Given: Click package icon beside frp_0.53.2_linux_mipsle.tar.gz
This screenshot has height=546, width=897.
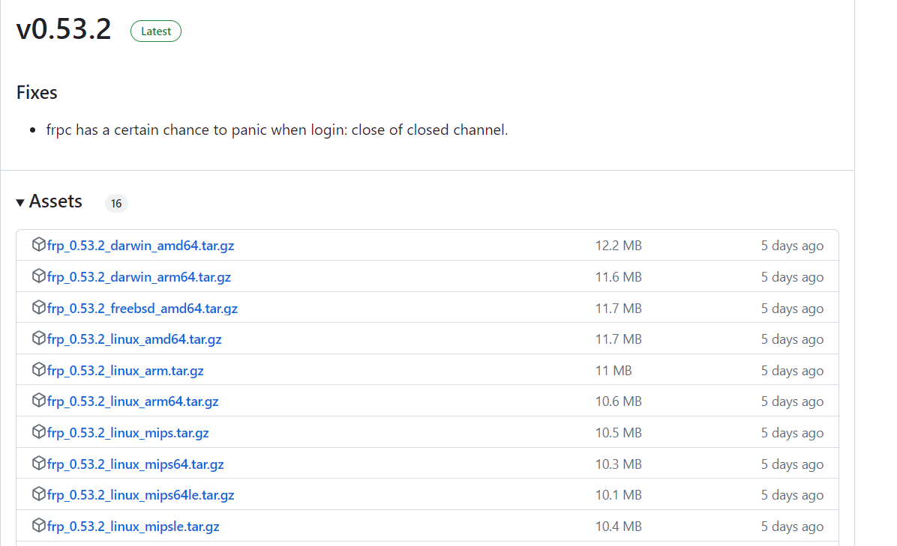Looking at the screenshot, I should pos(38,526).
